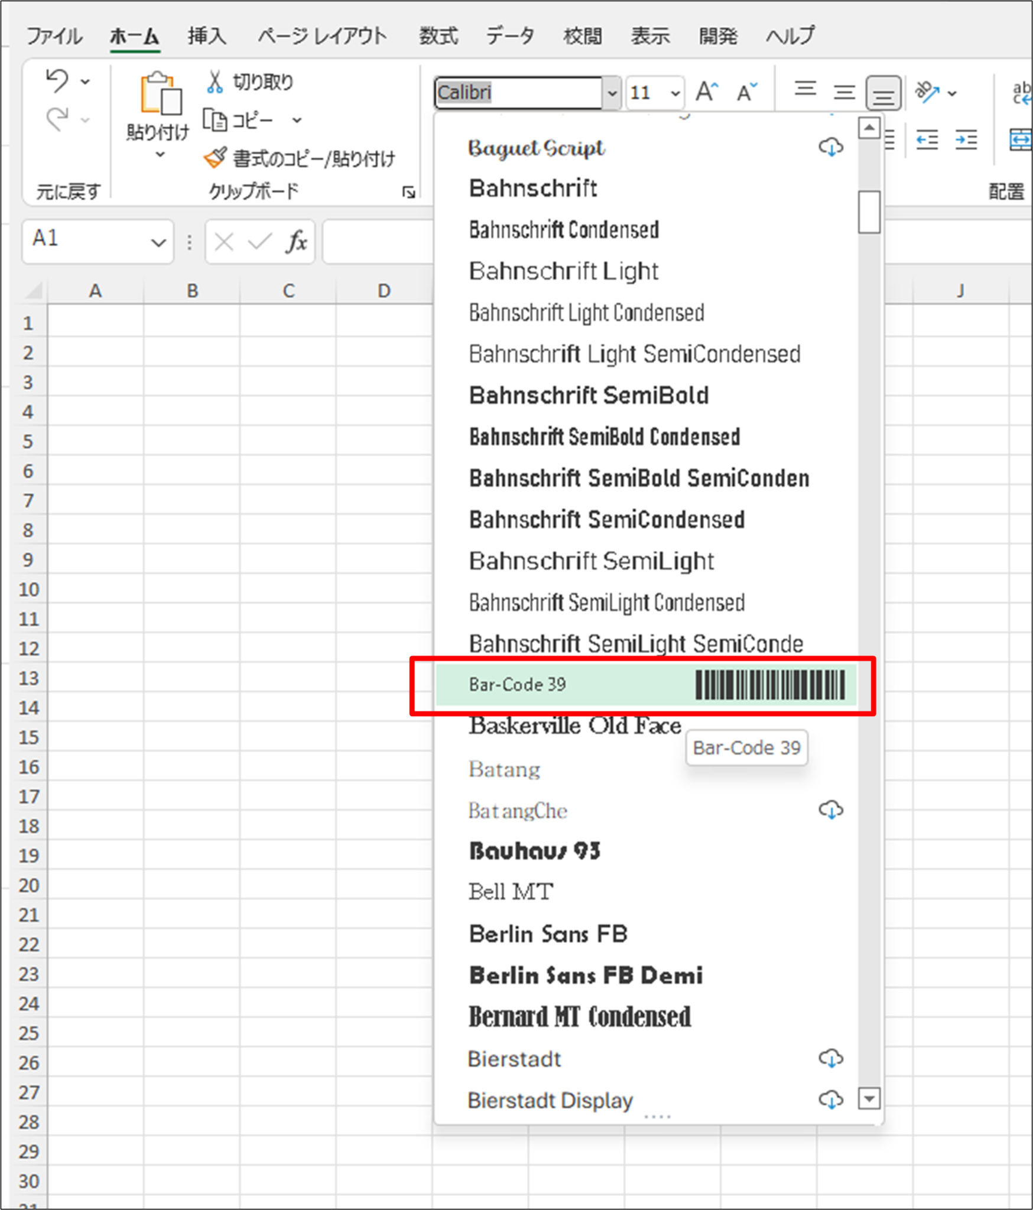Expand the Name Box dropdown arrow
Viewport: 1033px width, 1210px height.
158,242
